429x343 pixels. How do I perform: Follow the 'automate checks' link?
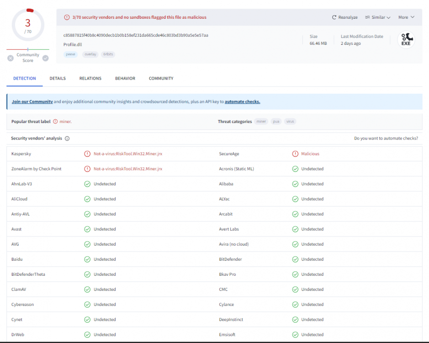pos(242,102)
